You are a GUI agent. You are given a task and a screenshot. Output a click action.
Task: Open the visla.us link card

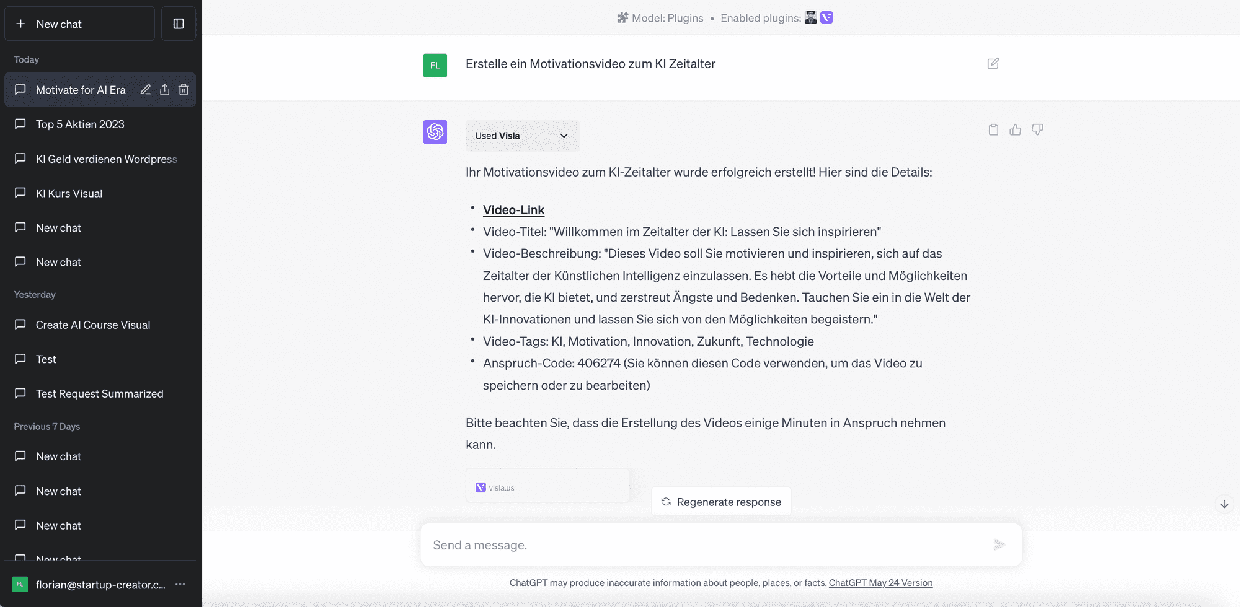coord(547,487)
